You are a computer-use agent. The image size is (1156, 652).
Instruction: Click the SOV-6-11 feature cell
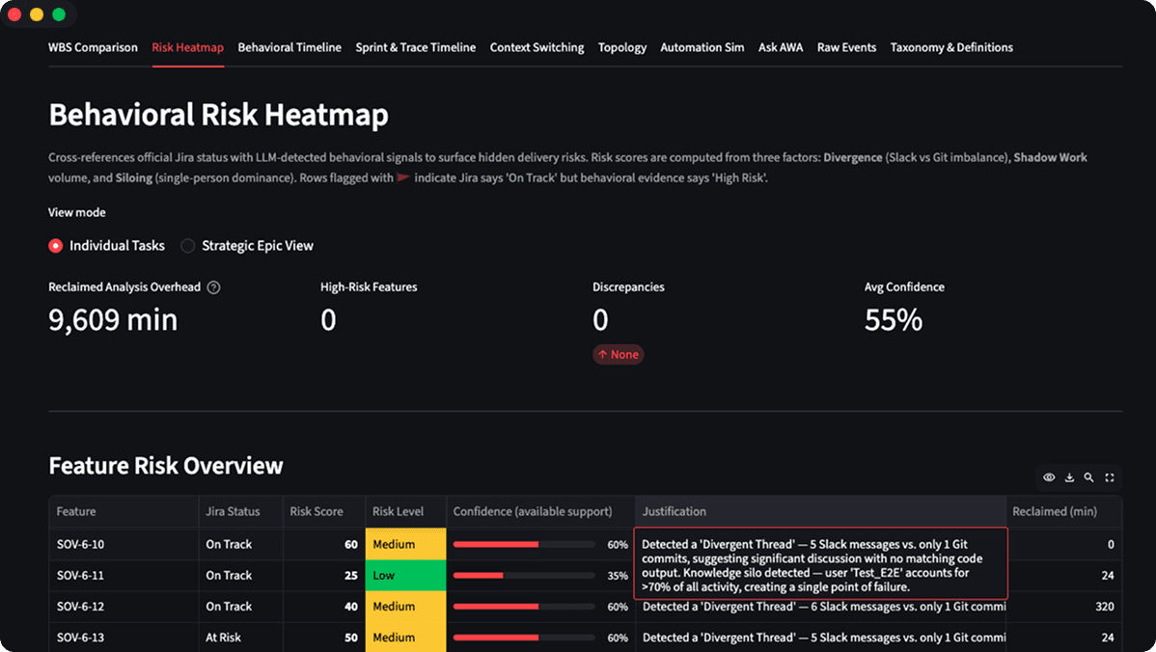click(x=124, y=576)
